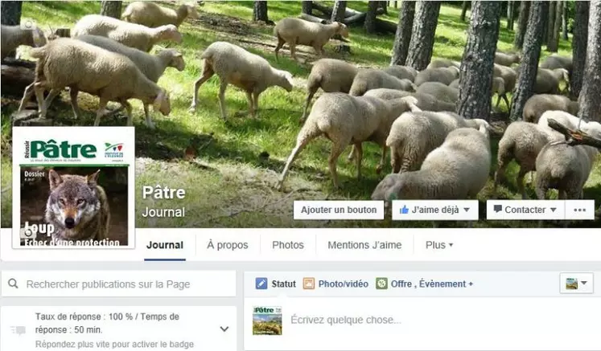The width and height of the screenshot is (601, 351).
Task: Switch to the À propos tab
Action: click(228, 245)
